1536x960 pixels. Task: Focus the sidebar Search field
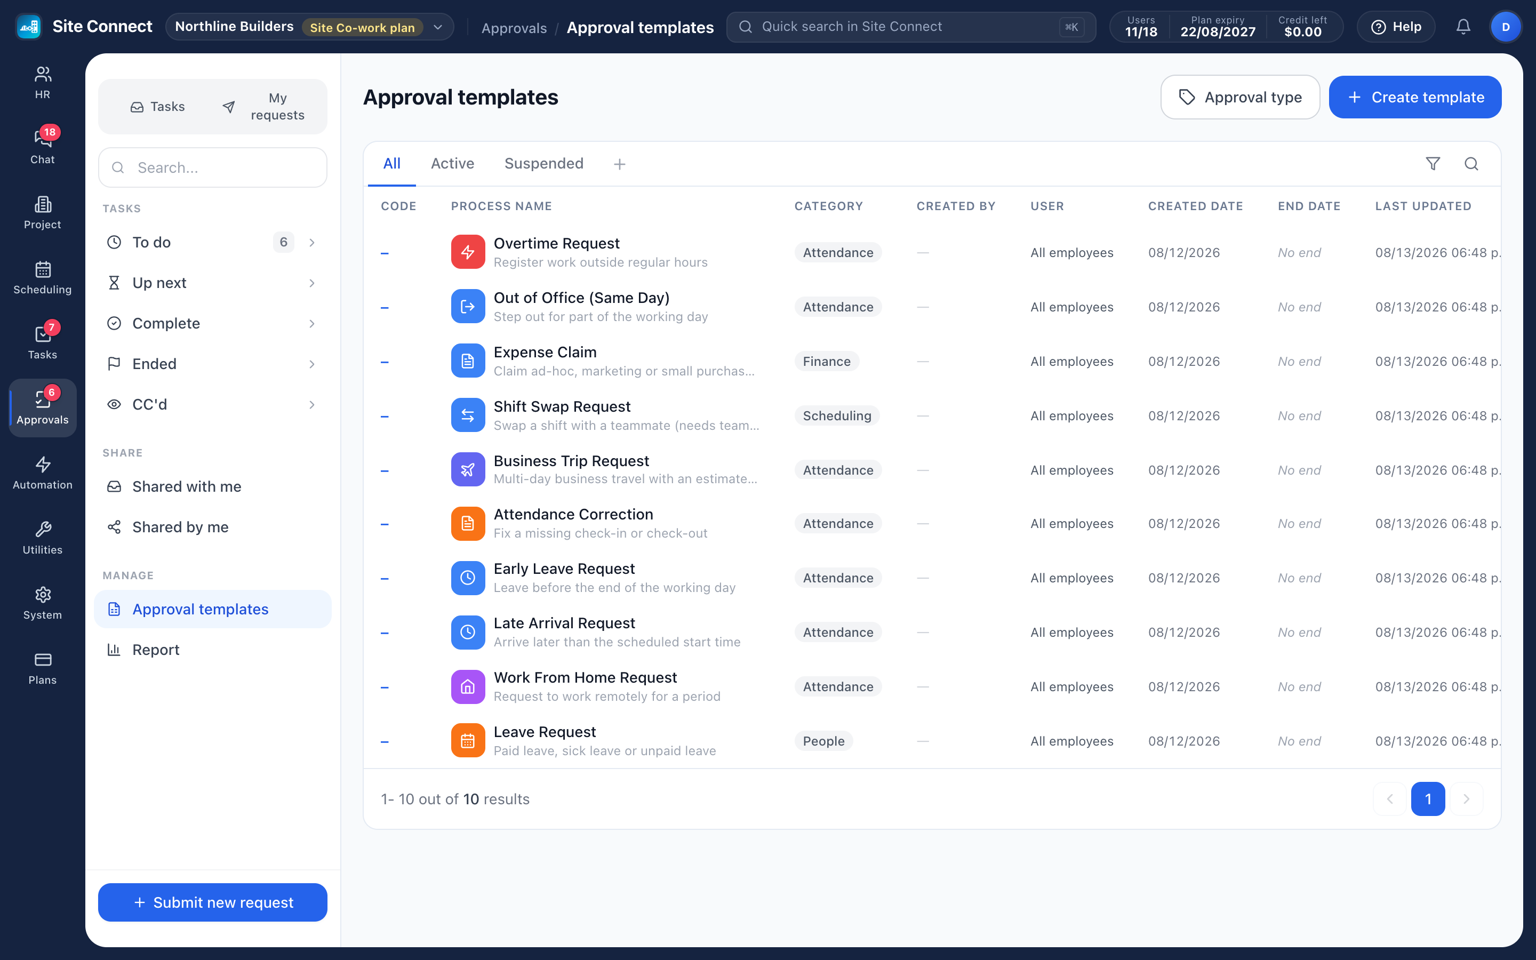coord(213,167)
